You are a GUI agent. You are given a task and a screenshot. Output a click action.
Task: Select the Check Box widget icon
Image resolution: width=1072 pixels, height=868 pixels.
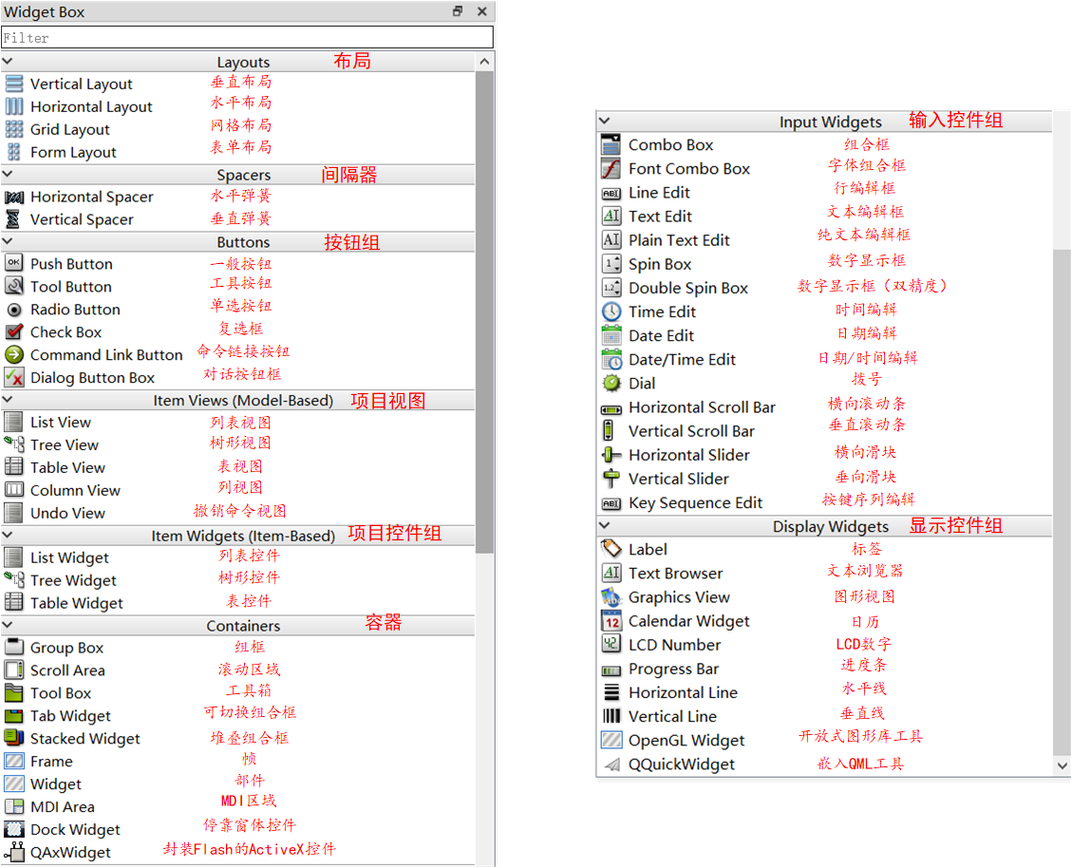13,331
